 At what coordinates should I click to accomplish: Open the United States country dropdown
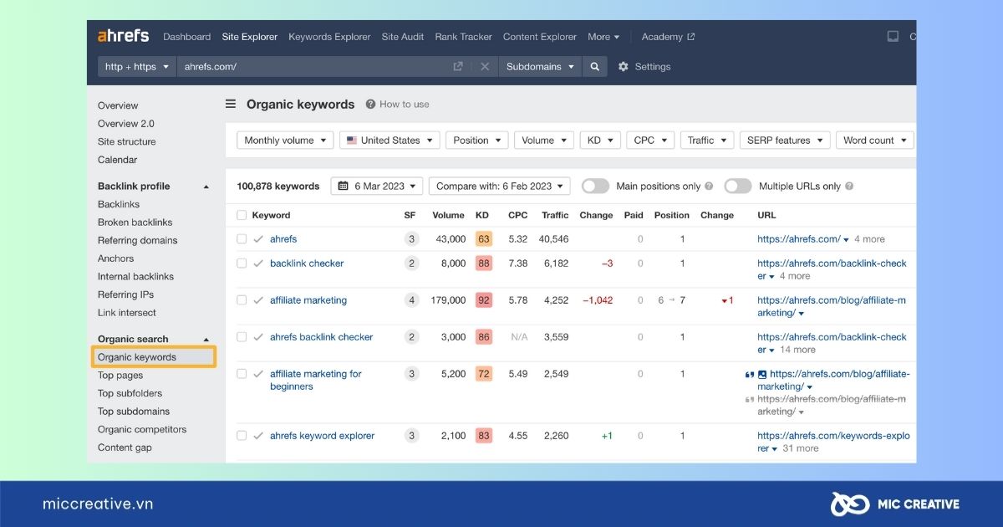pos(390,141)
